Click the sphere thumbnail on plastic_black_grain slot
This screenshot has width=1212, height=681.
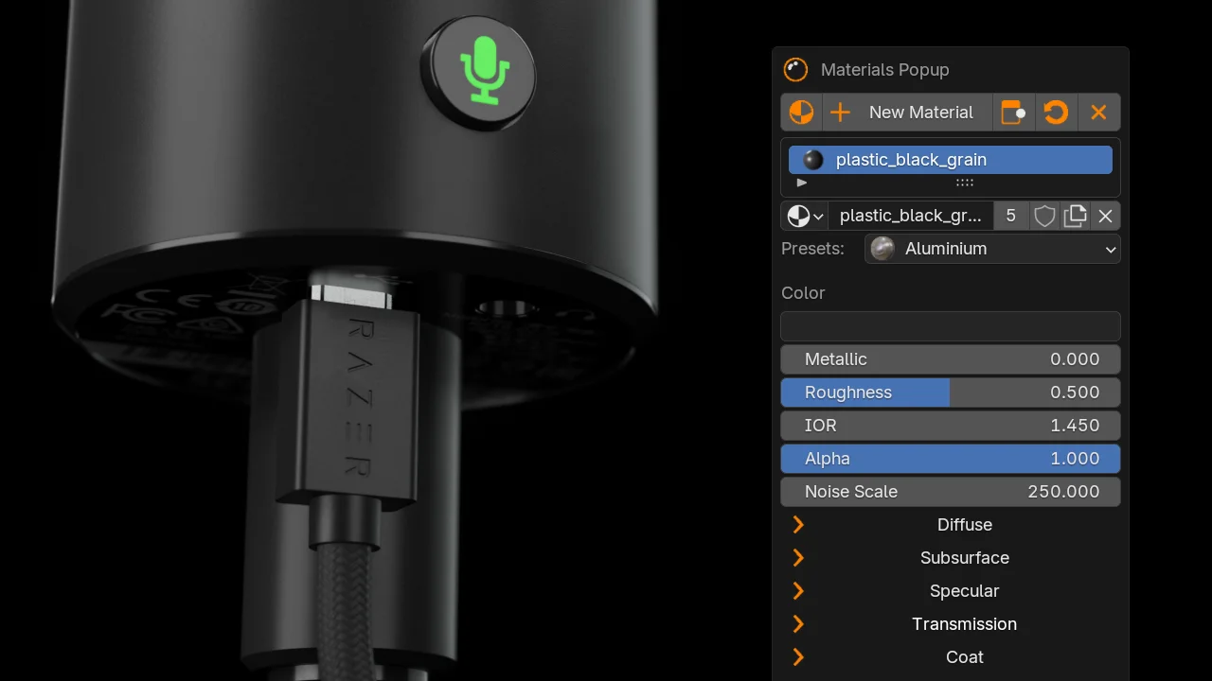(x=811, y=160)
